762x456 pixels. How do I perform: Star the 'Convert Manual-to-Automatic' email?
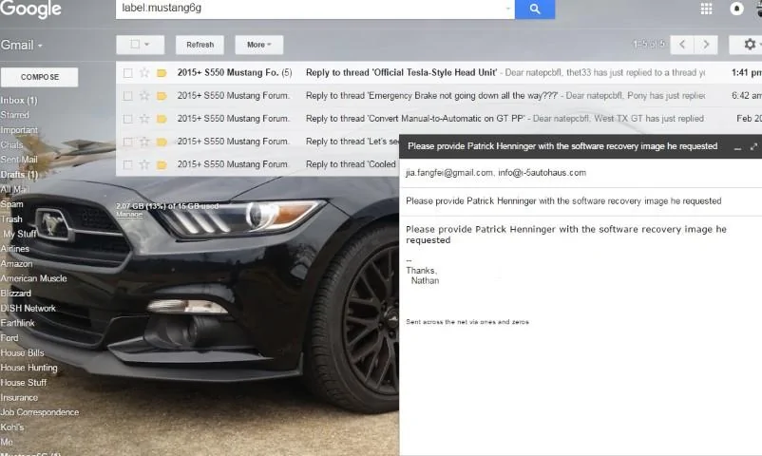coord(144,119)
